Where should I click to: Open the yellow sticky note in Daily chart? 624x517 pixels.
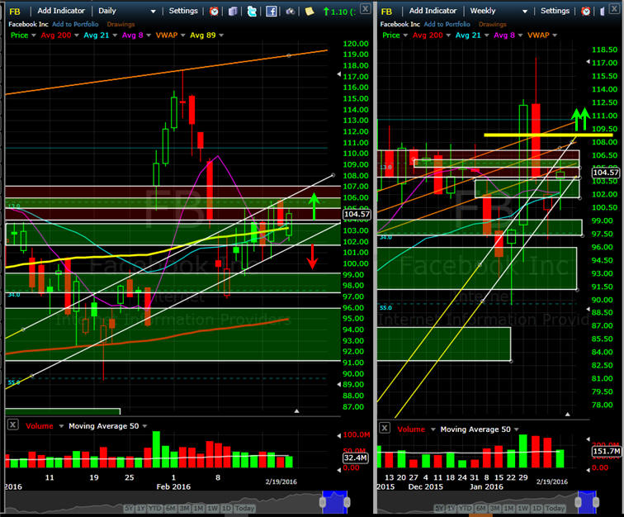pos(310,12)
